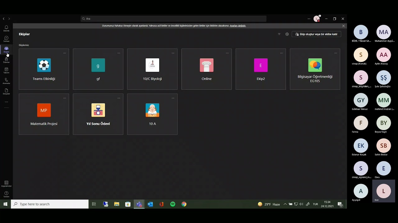Open the Sohbet chat icon in sidebar
The image size is (398, 223).
(6, 38)
